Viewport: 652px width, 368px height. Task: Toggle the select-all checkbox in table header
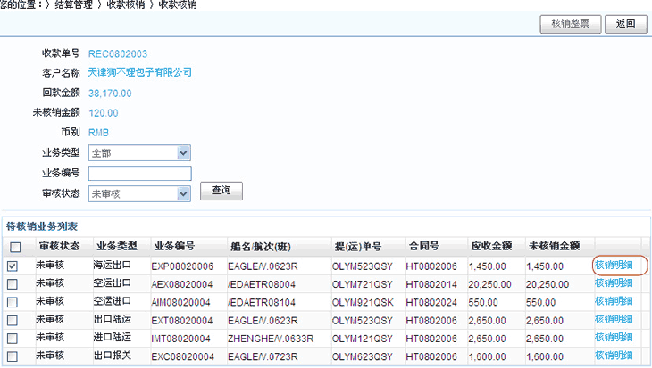tap(13, 247)
